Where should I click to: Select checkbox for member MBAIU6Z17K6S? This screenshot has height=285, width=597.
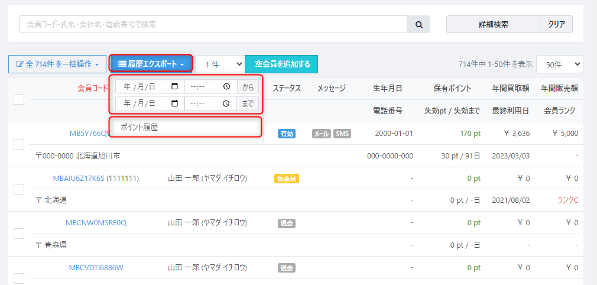(19, 189)
